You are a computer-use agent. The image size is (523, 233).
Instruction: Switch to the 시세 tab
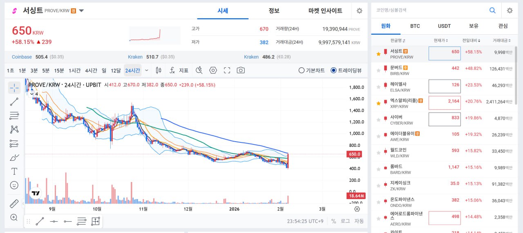(223, 11)
